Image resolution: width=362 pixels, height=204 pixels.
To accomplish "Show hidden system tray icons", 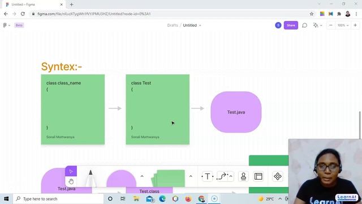I will click(x=280, y=199).
